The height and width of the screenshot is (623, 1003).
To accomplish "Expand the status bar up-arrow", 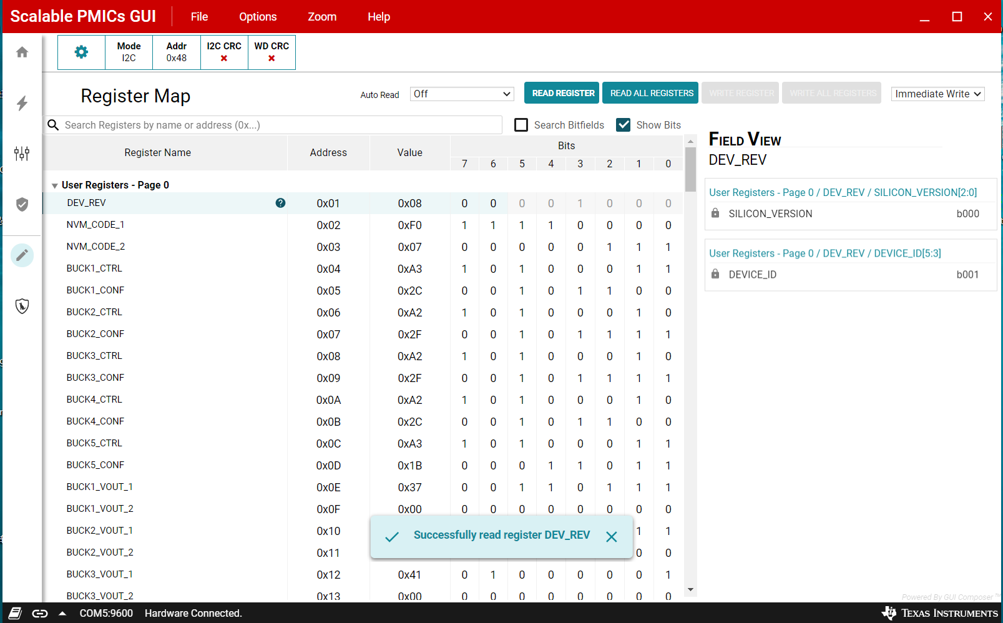I will point(62,614).
